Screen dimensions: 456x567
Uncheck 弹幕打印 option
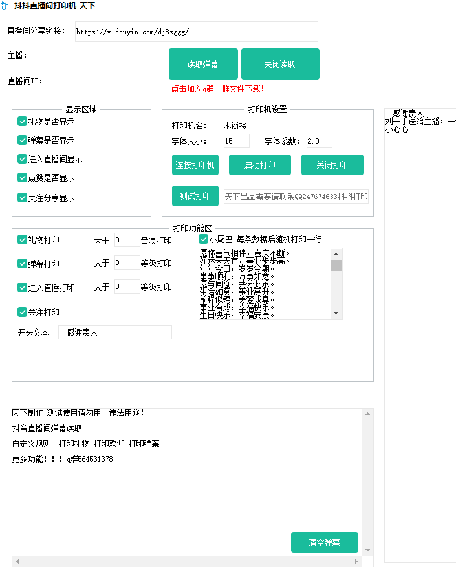[x=22, y=264]
